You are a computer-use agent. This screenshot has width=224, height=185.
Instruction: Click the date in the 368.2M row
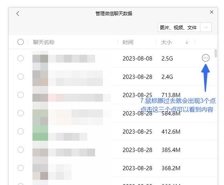point(137,168)
